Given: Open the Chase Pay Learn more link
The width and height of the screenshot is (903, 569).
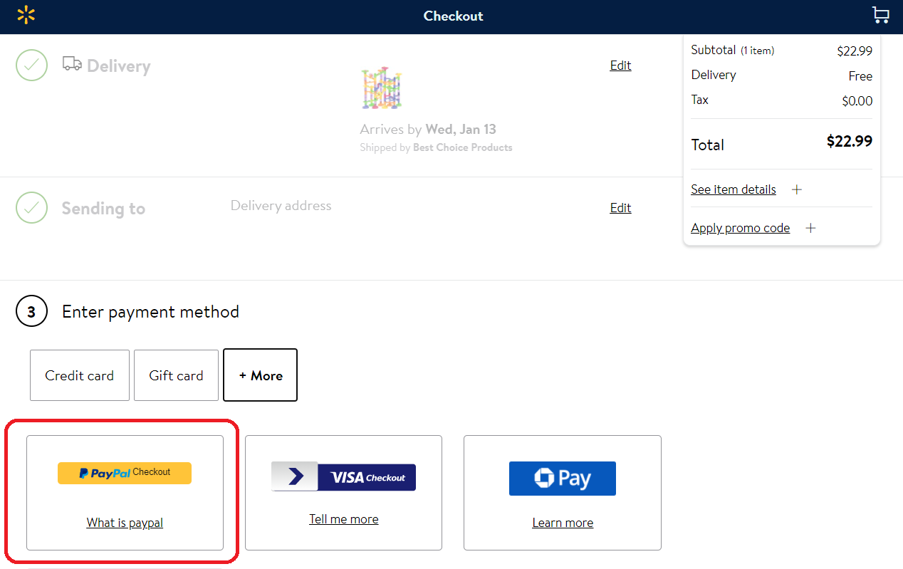Looking at the screenshot, I should (563, 523).
